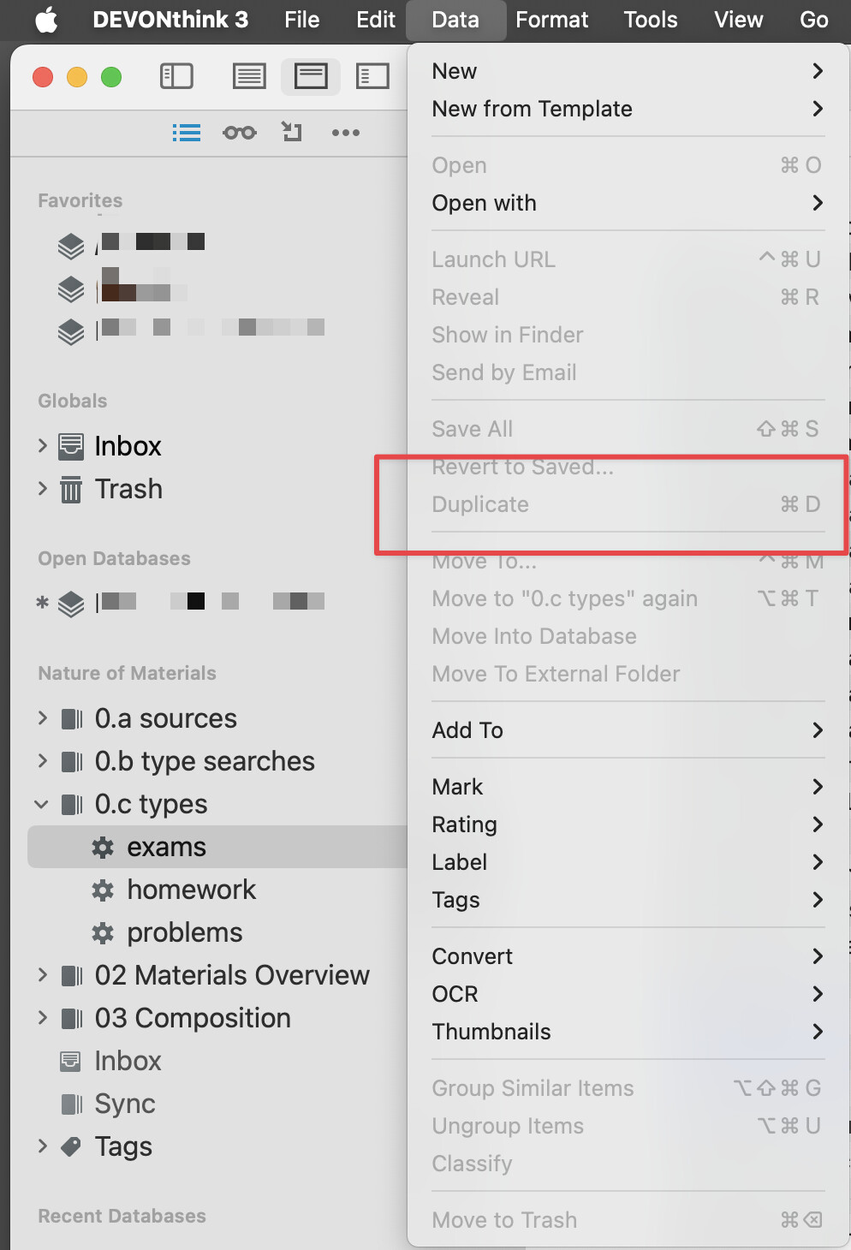Select the homework smart group

191,890
